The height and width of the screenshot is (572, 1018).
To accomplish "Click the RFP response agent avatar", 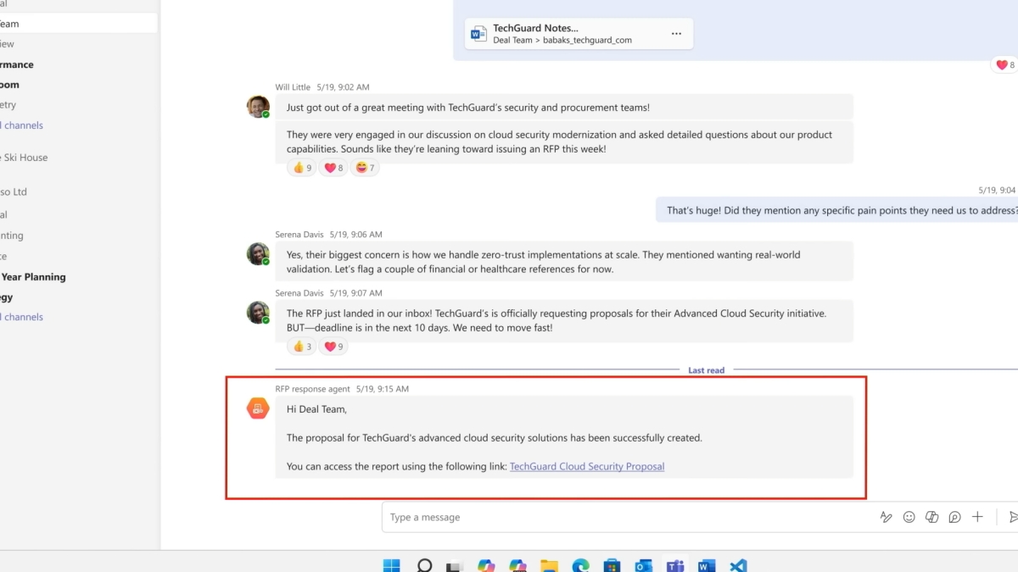I will pos(258,408).
